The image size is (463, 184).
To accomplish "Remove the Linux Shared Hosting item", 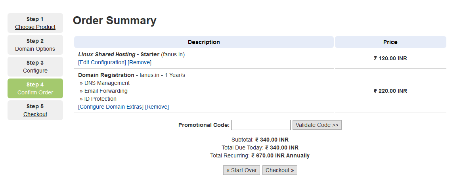I will tap(140, 62).
